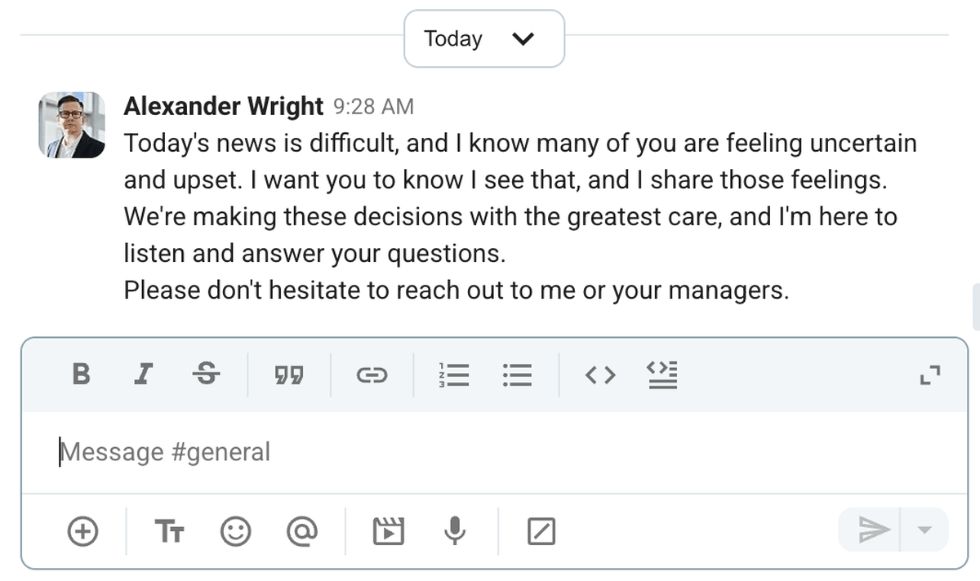Click the Message #general input field

tap(327, 451)
